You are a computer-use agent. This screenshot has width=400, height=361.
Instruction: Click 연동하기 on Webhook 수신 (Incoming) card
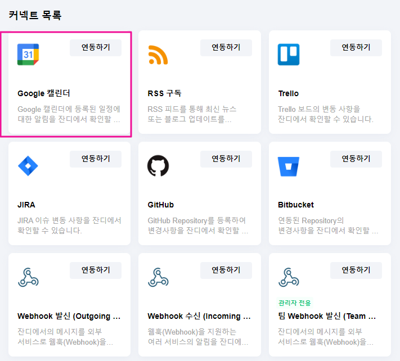pos(226,270)
